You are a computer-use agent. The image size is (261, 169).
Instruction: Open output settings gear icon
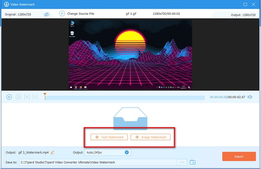127,152
